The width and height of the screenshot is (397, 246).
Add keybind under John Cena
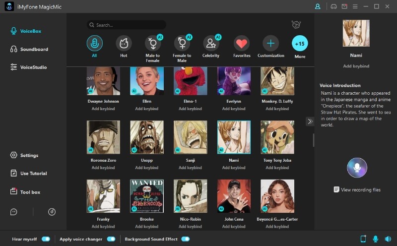pyautogui.click(x=234, y=227)
